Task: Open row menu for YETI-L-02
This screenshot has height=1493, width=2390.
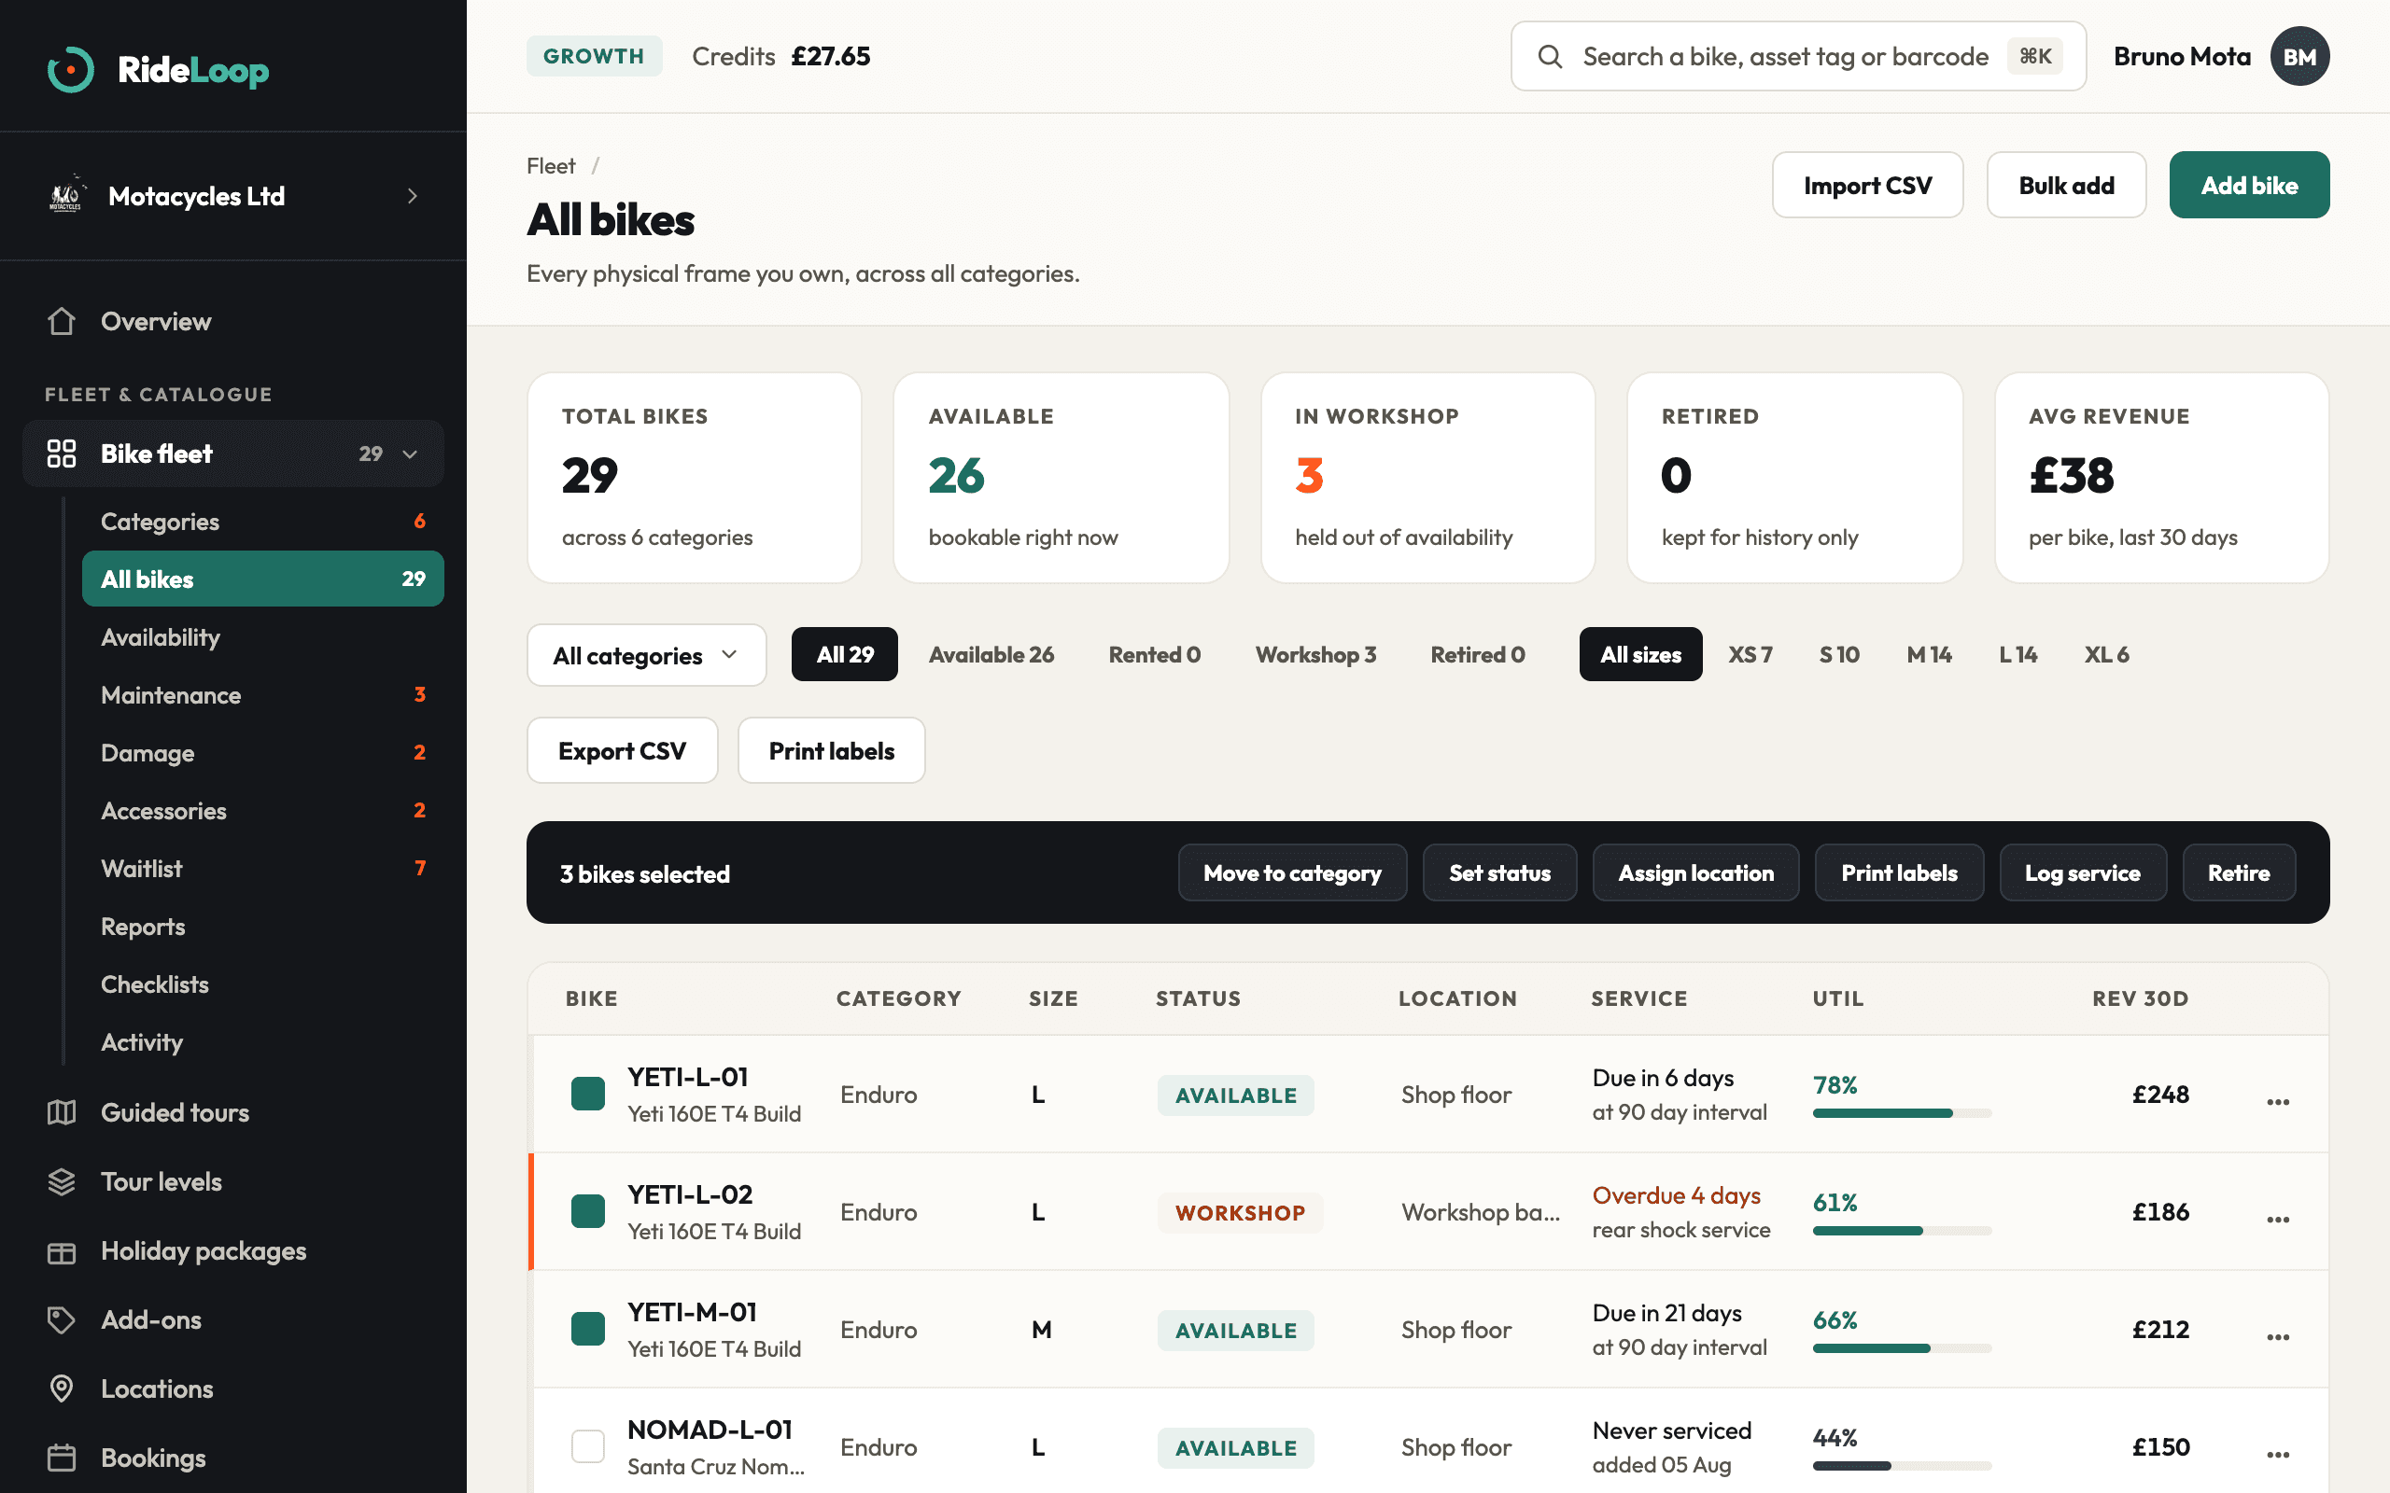Action: point(2277,1220)
